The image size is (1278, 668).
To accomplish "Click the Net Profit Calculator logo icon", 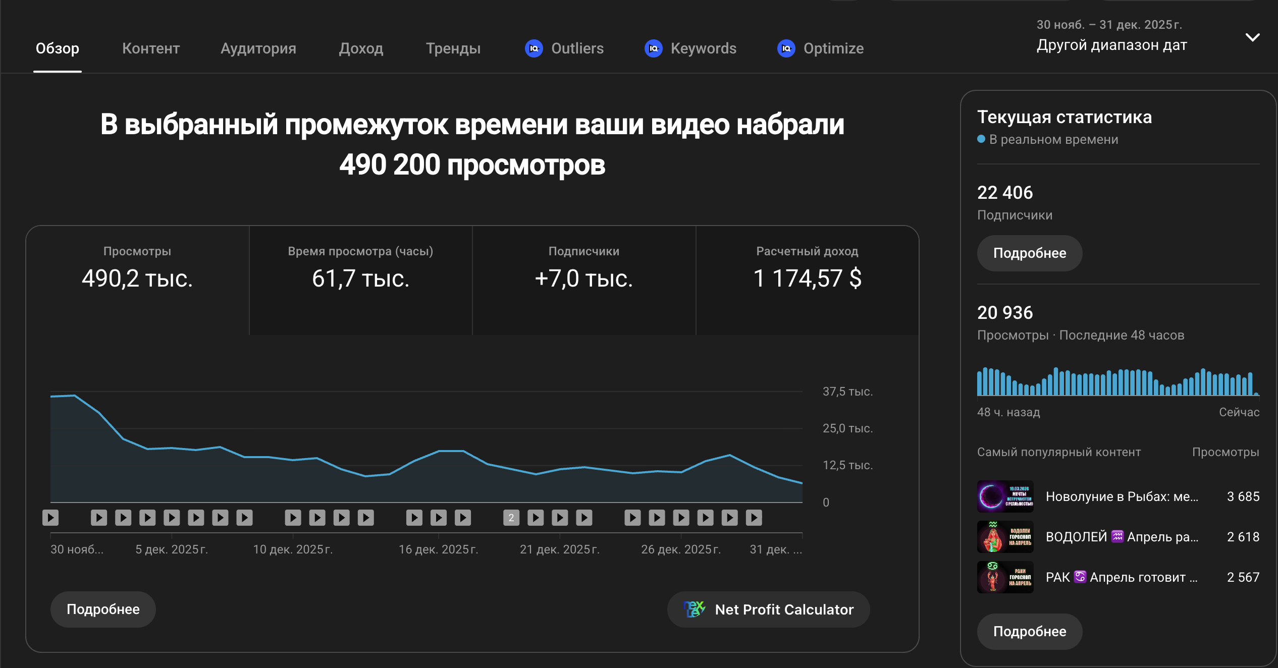I will coord(694,609).
